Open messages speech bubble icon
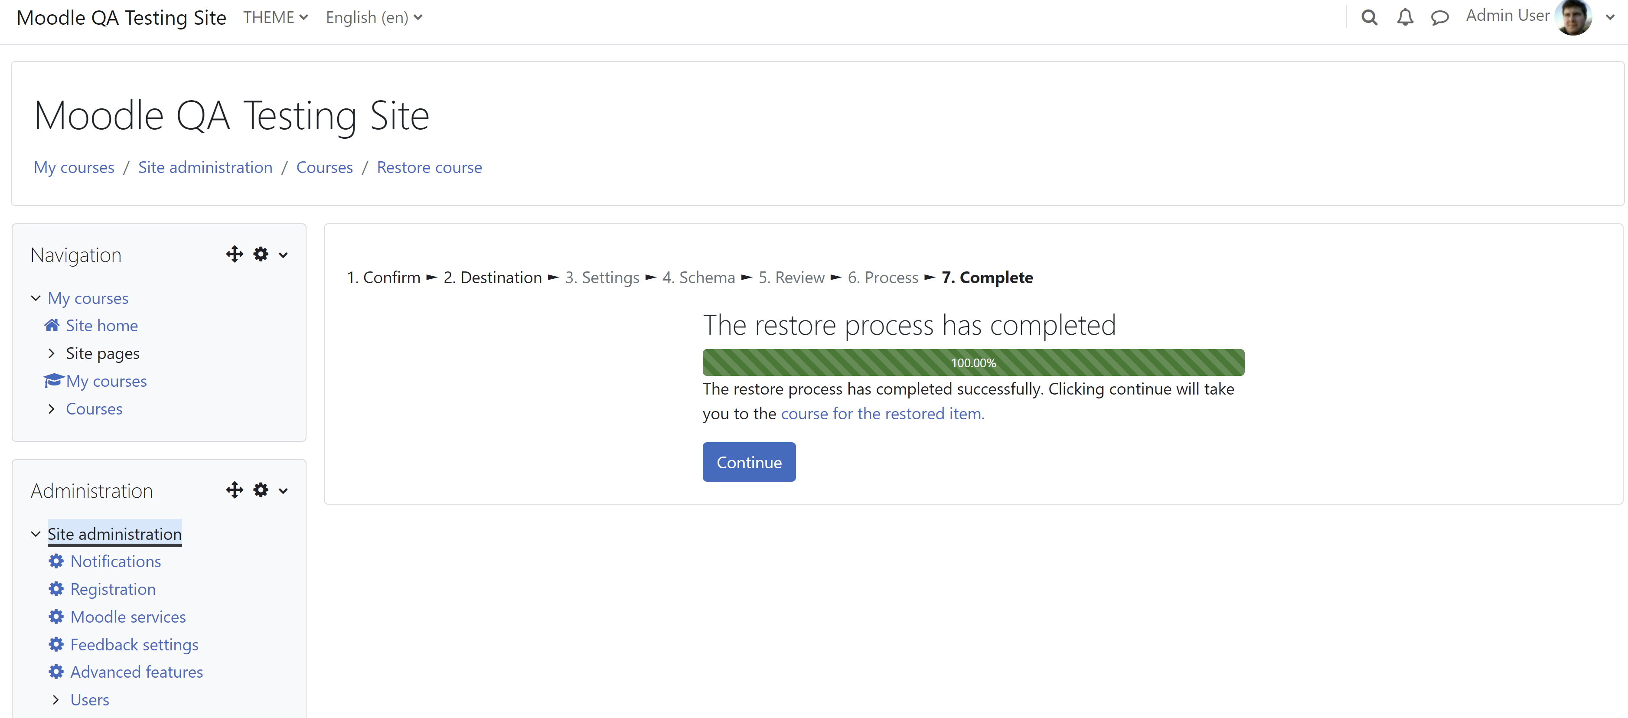This screenshot has height=718, width=1628. coord(1440,17)
